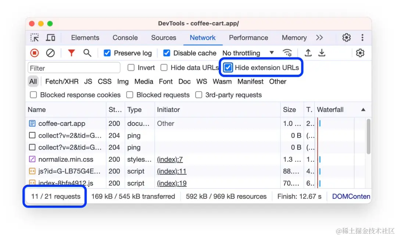This screenshot has width=397, height=237.
Task: Open network conditions Wi-Fi icon
Action: click(x=287, y=53)
